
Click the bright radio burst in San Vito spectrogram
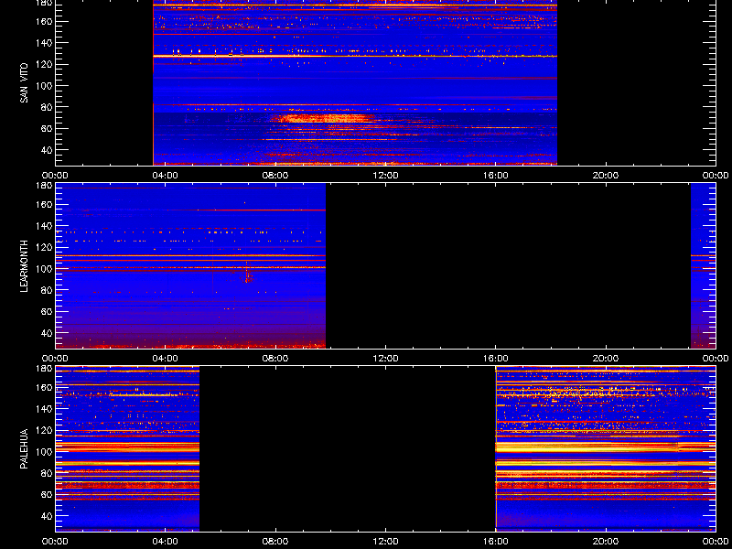point(324,118)
